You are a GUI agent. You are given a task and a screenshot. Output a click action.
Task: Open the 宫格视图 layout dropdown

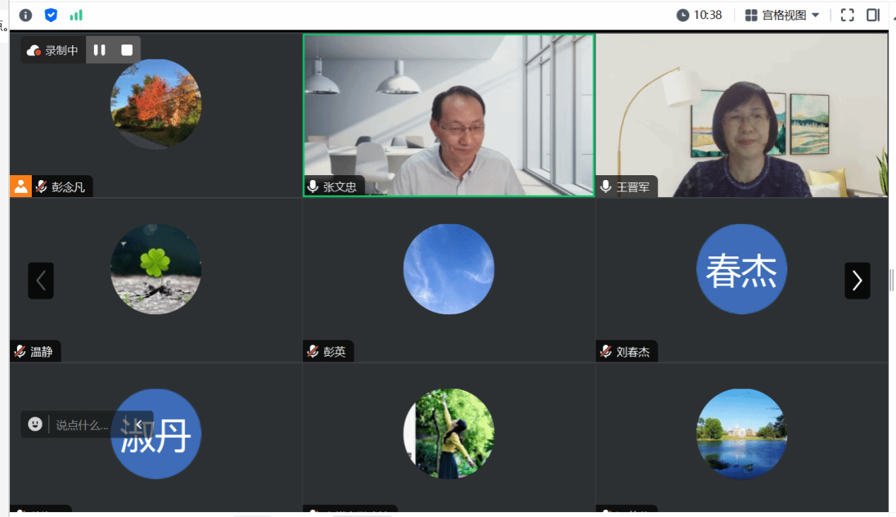point(782,15)
